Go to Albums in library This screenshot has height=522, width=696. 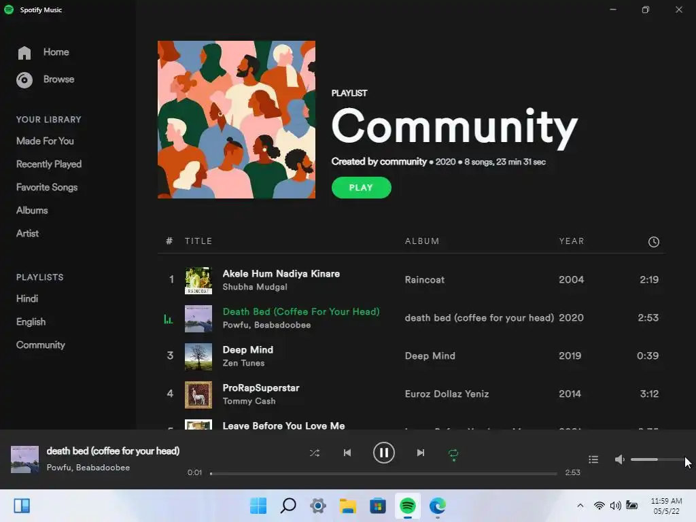(32, 210)
